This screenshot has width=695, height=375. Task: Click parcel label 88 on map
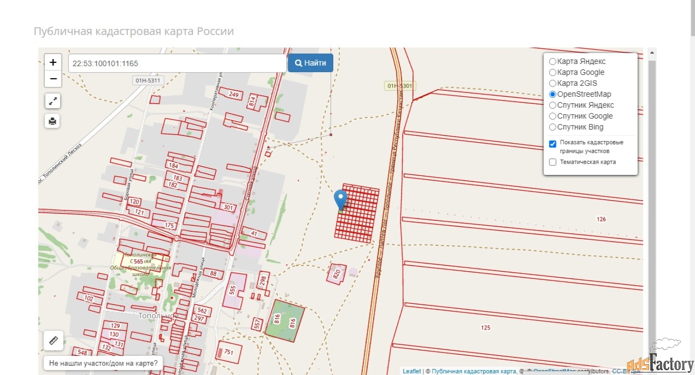pyautogui.click(x=213, y=273)
